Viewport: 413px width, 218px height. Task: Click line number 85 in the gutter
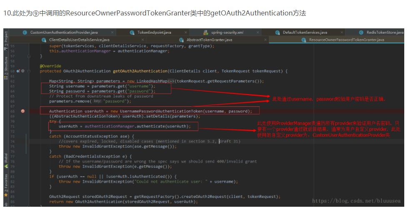pyautogui.click(x=13, y=196)
